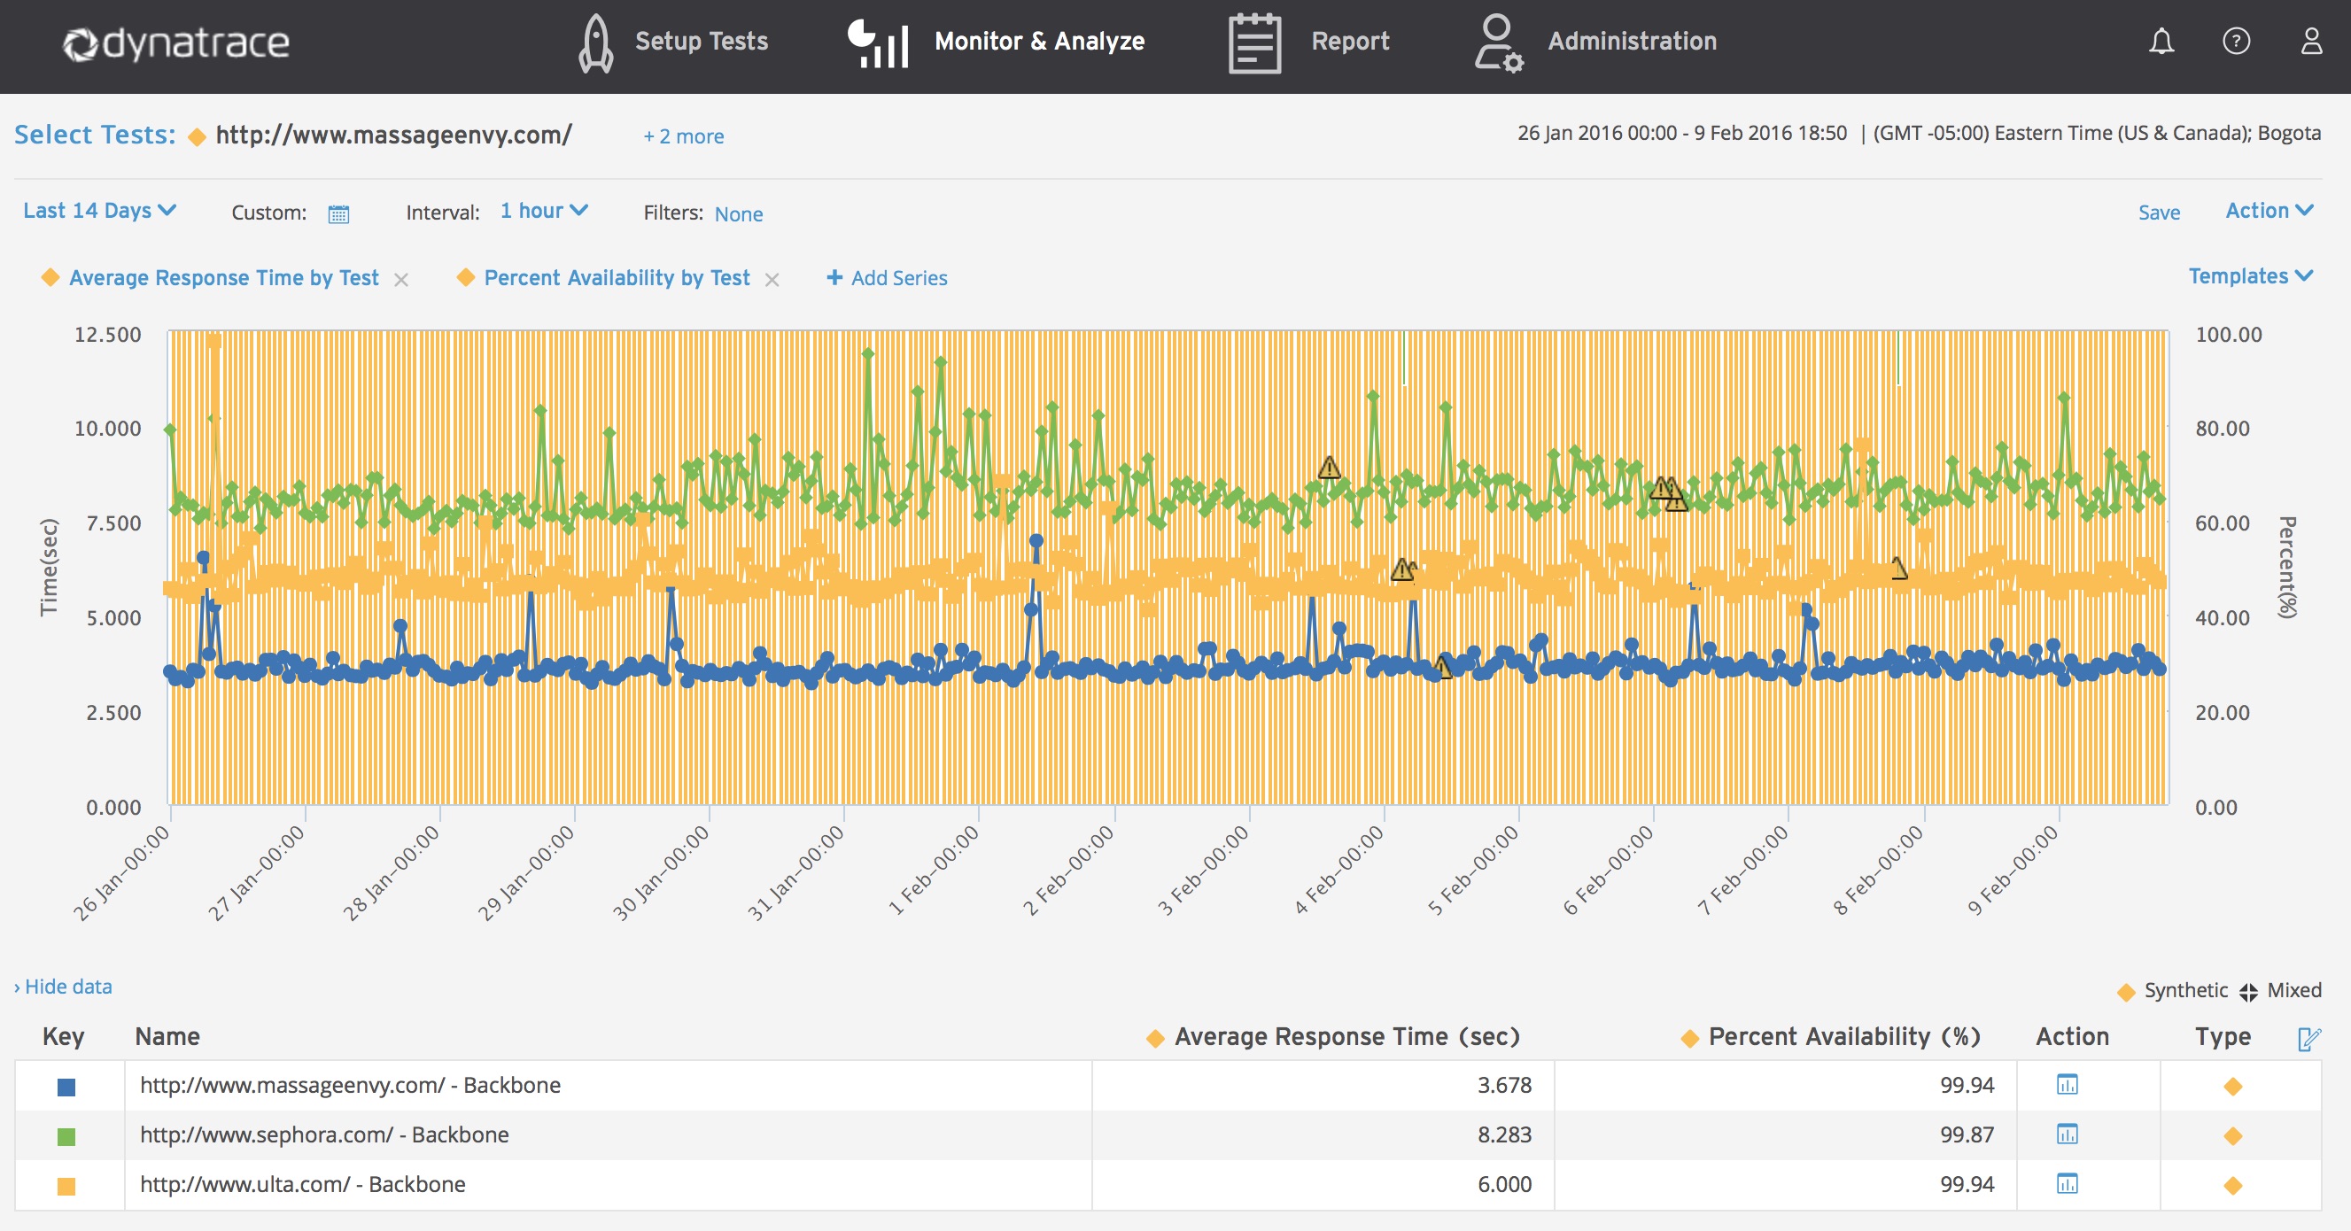Click Filters None link

pos(738,213)
